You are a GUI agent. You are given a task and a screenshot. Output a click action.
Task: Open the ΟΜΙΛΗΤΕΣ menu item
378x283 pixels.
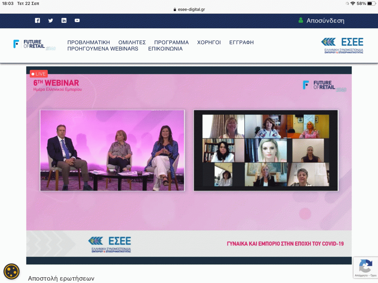pyautogui.click(x=132, y=42)
